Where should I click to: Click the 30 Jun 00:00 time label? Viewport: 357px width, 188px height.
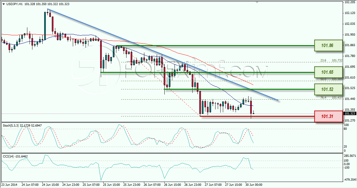(254, 185)
